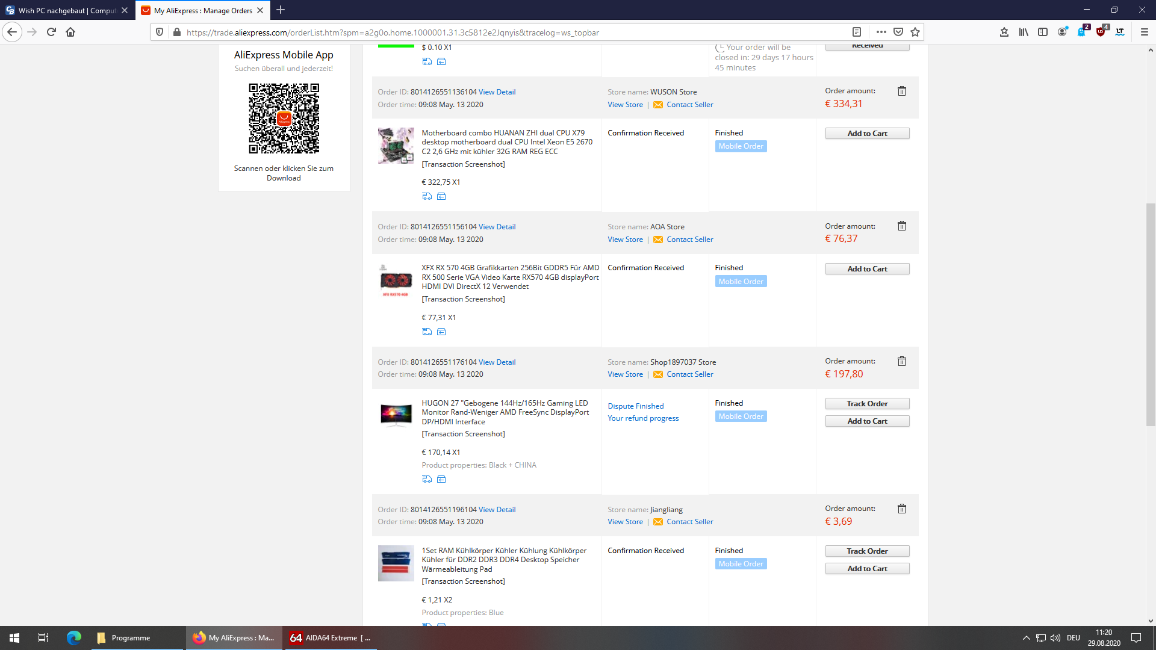Click the envelope icon next to Jiangliang Contact Seller
The width and height of the screenshot is (1156, 650).
click(x=658, y=522)
